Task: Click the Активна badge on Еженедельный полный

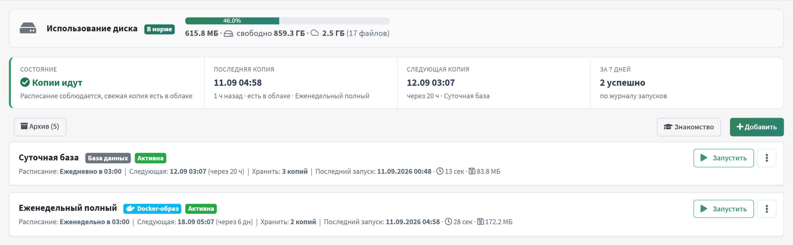Action: [x=201, y=209]
